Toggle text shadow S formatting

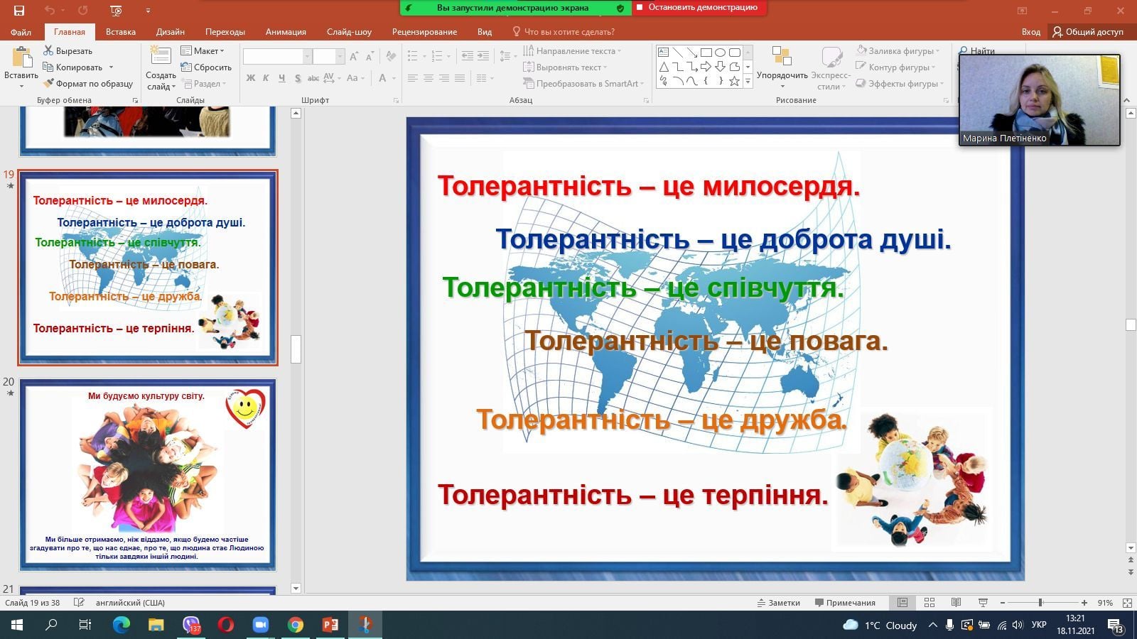click(298, 78)
